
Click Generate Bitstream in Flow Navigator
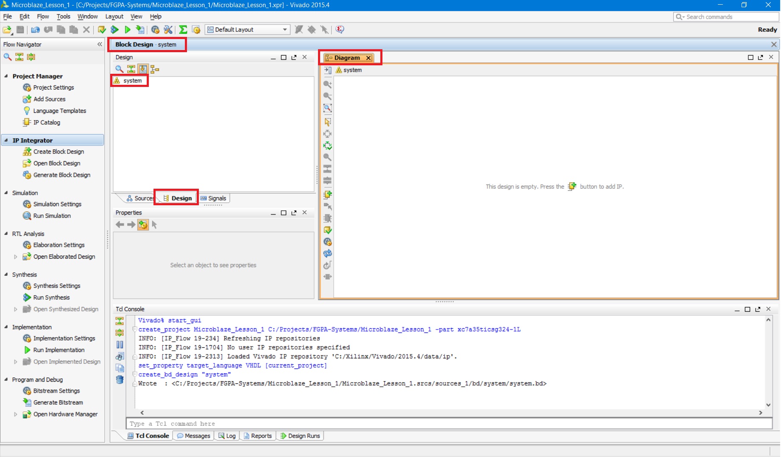pos(58,402)
